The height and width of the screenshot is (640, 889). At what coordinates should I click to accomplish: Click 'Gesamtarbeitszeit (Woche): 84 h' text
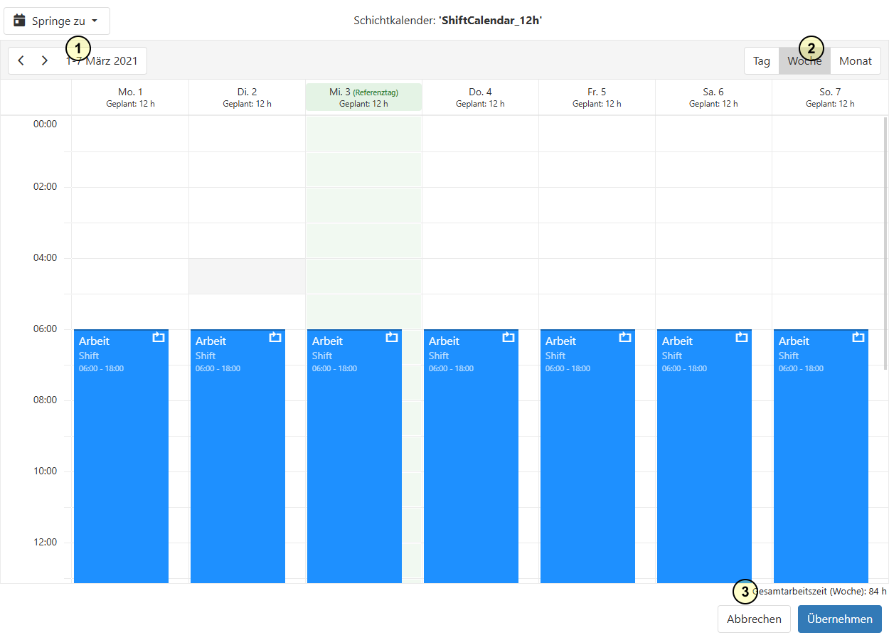click(819, 592)
